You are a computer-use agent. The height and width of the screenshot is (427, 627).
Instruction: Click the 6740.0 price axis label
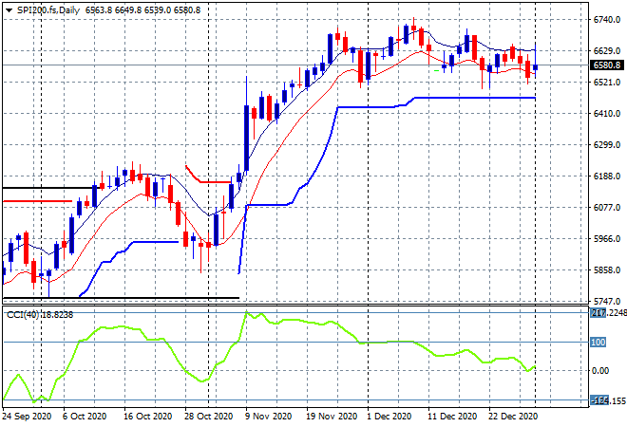point(607,20)
